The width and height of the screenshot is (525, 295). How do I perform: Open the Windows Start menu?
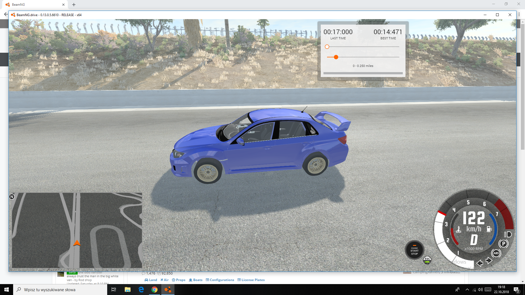tap(7, 290)
